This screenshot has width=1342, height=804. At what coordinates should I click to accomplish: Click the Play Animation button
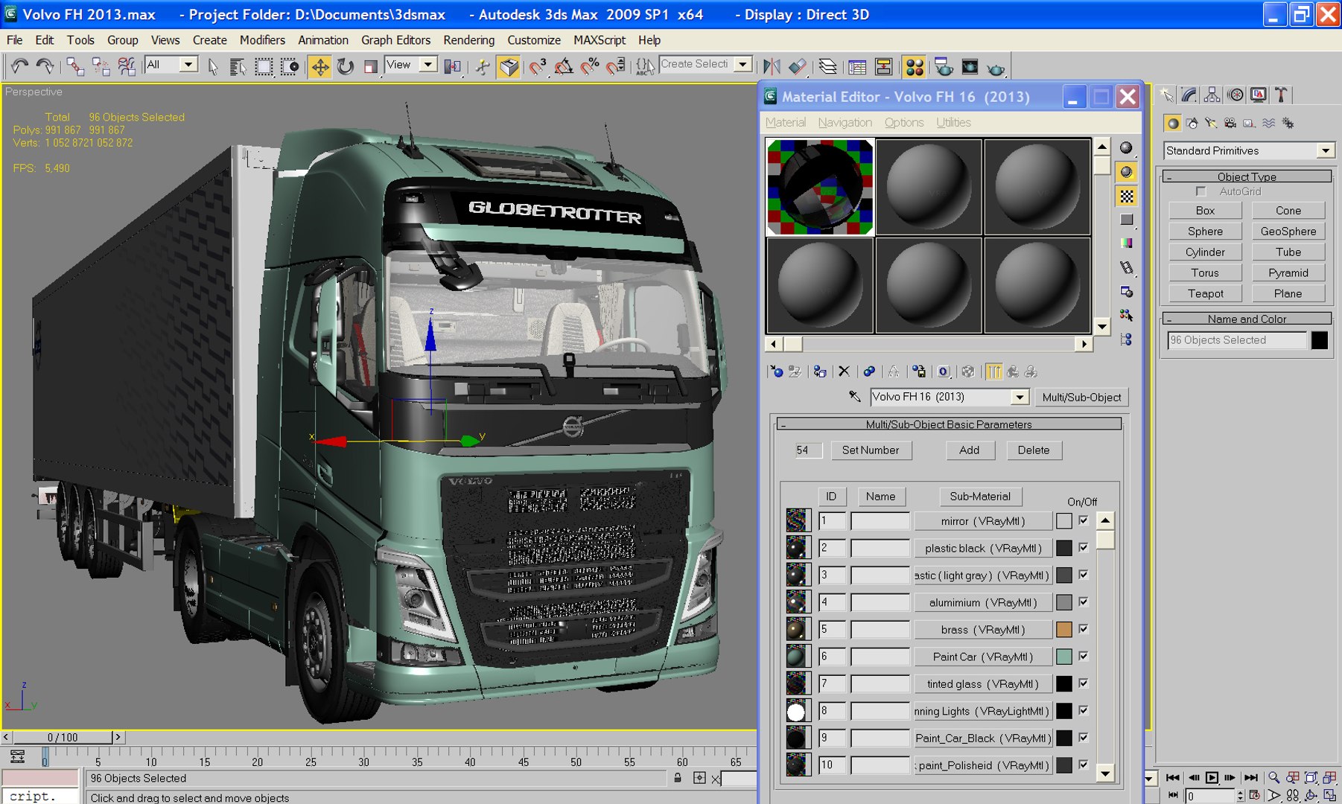click(x=1212, y=778)
